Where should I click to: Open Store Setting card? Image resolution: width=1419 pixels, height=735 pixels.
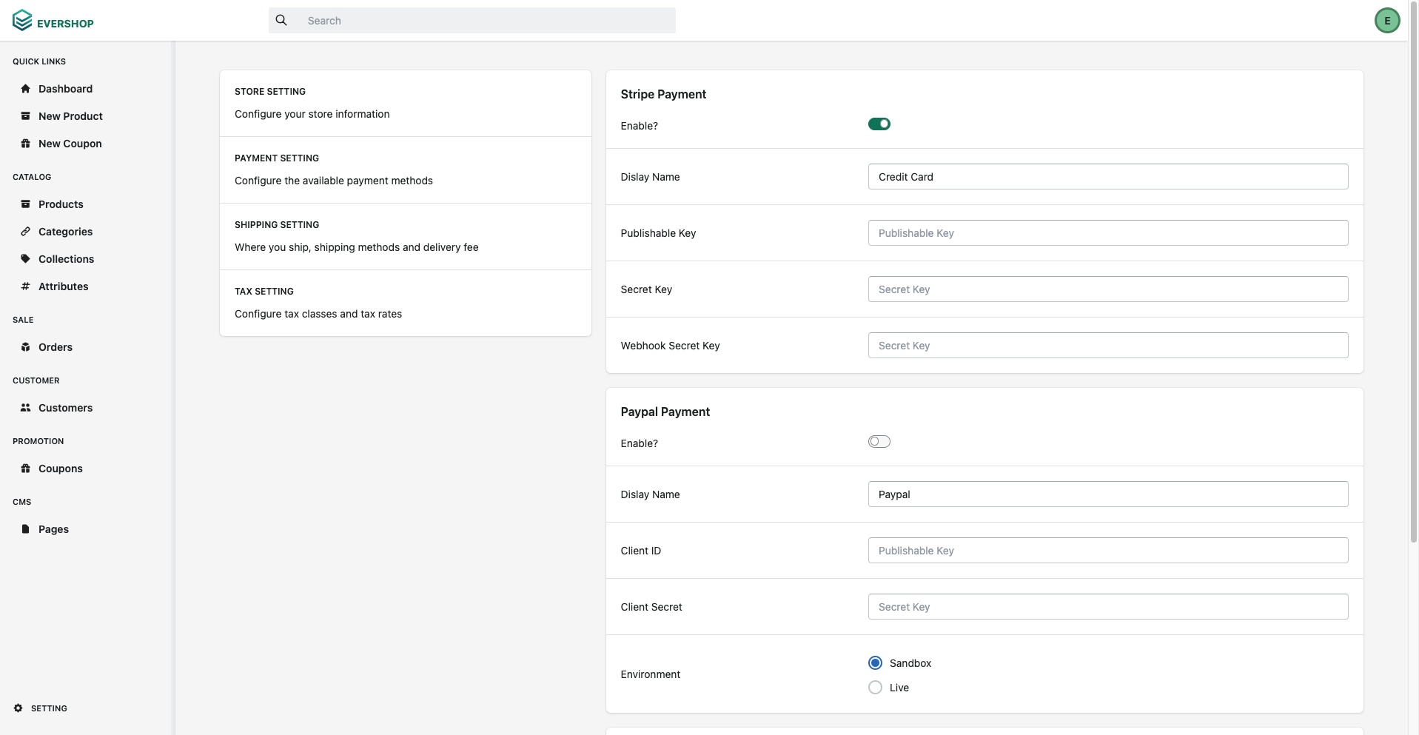pyautogui.click(x=406, y=104)
